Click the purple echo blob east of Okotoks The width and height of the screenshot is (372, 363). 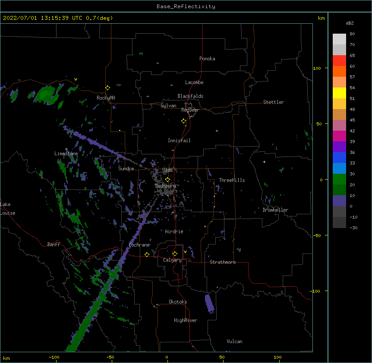(209, 304)
